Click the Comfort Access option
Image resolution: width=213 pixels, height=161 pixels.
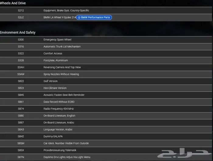[53, 53]
